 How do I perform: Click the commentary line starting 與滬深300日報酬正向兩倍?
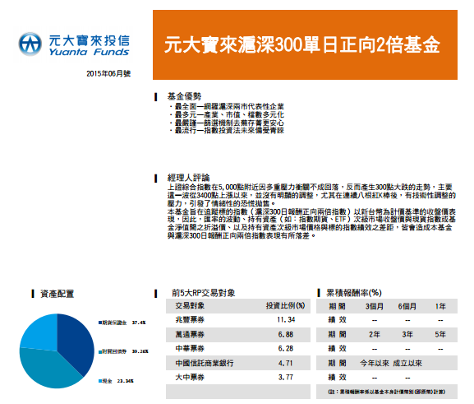(x=242, y=235)
